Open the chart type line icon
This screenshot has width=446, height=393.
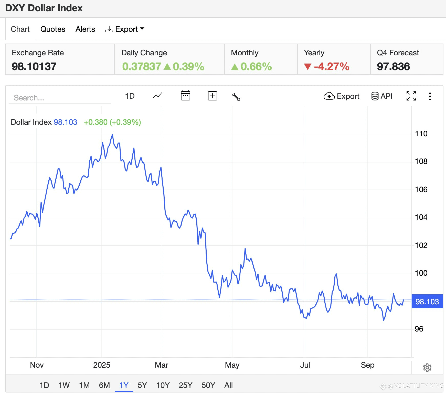[x=157, y=96]
